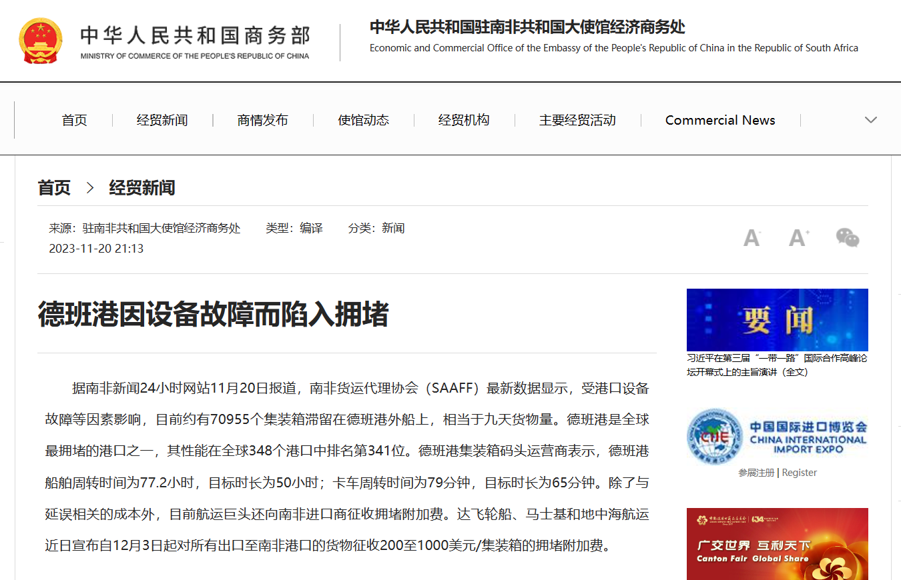Image resolution: width=901 pixels, height=580 pixels.
Task: Click the breadcrumb arrow separator
Action: tap(90, 188)
